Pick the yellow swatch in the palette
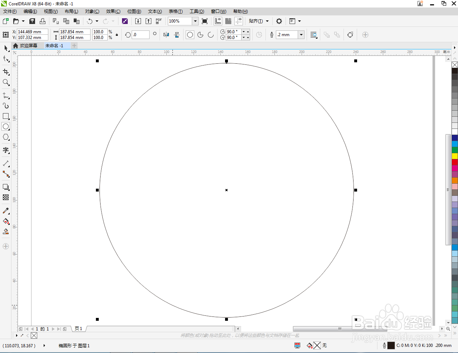The height and width of the screenshot is (353, 458). (x=455, y=156)
